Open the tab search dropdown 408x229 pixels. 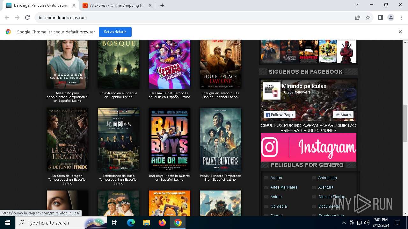[357, 4]
